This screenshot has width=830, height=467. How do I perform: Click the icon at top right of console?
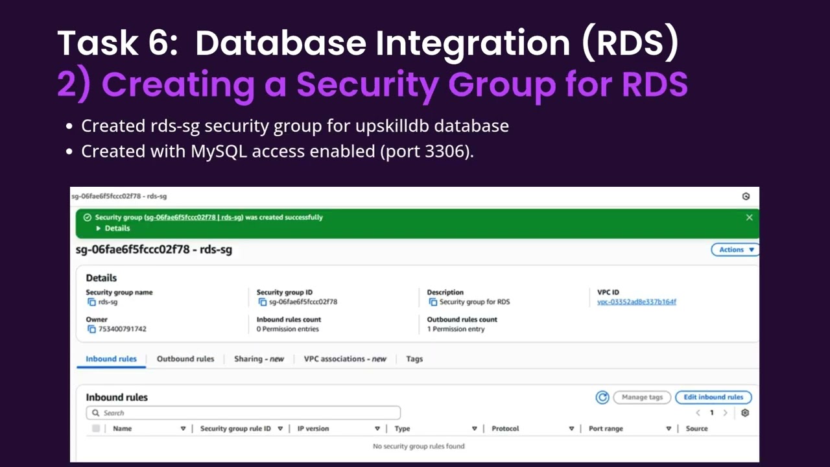pos(746,196)
